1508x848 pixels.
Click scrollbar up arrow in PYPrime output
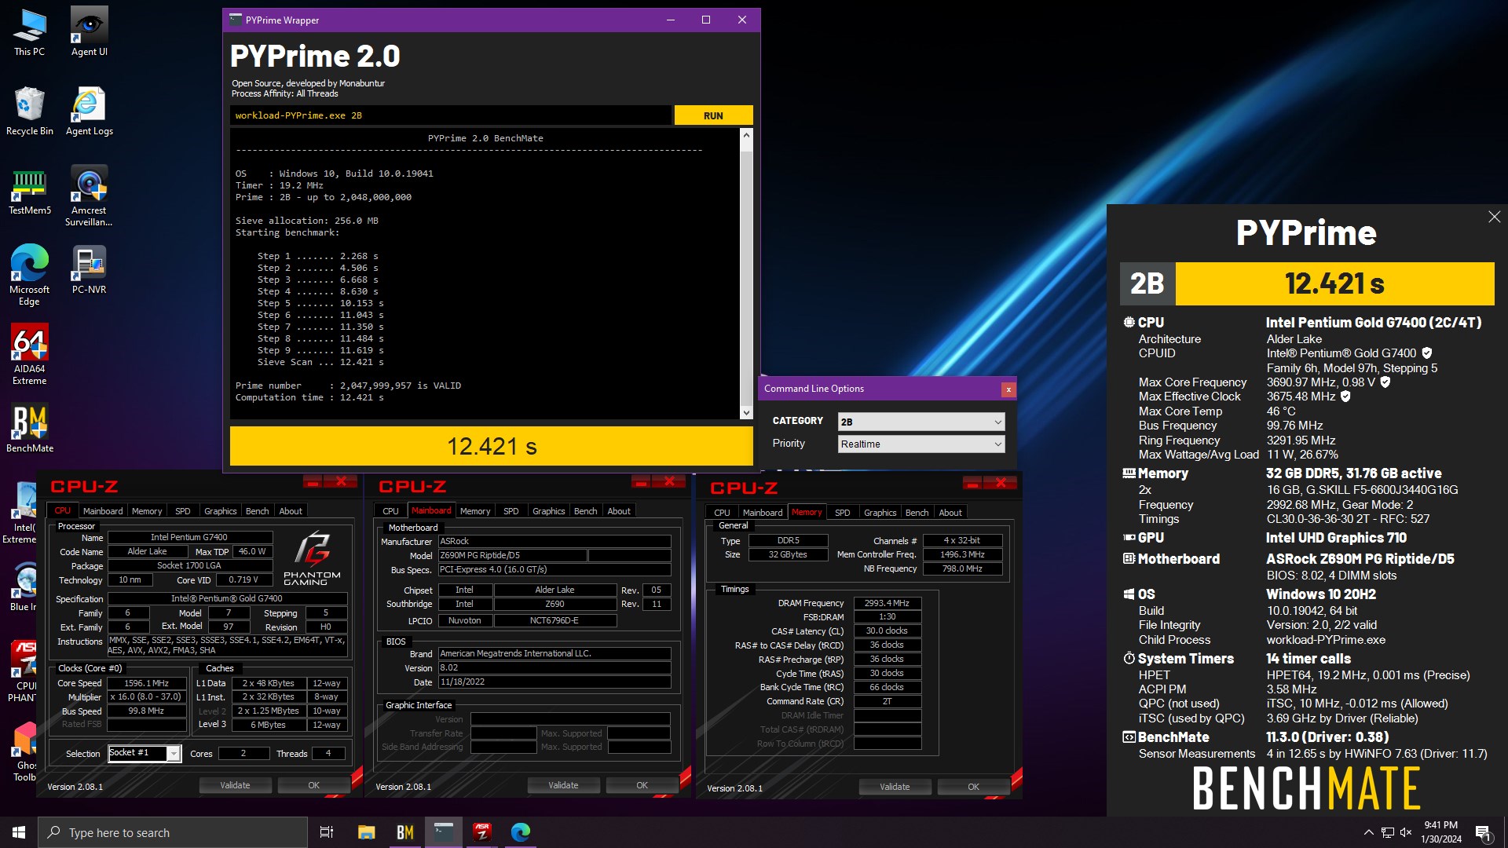tap(746, 135)
